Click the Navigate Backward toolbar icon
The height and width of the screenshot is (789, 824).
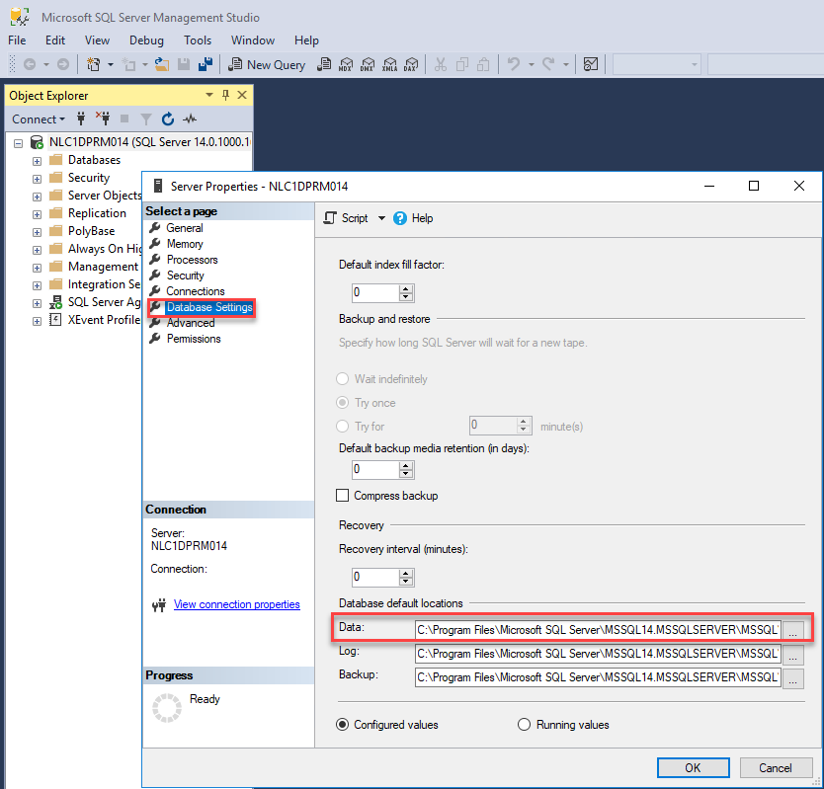tap(30, 64)
